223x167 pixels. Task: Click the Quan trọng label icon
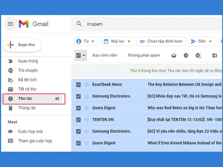click(10, 61)
